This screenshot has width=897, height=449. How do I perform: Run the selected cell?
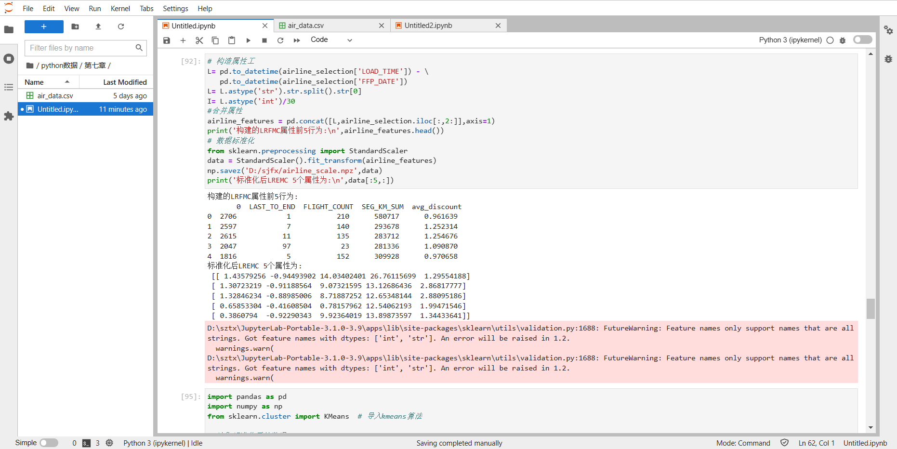[248, 40]
